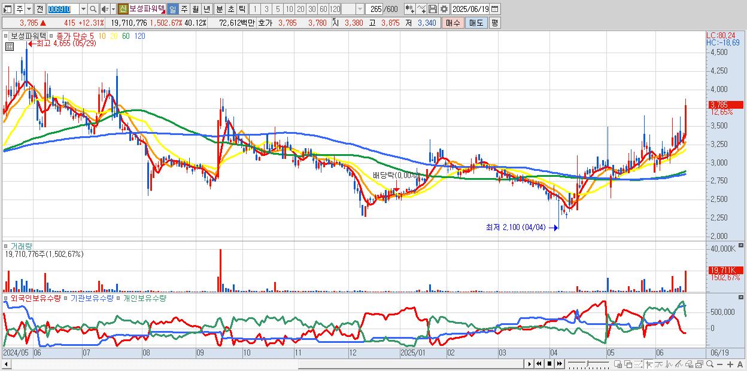Click the crosshair cursor icon at bottom

[x=648, y=364]
